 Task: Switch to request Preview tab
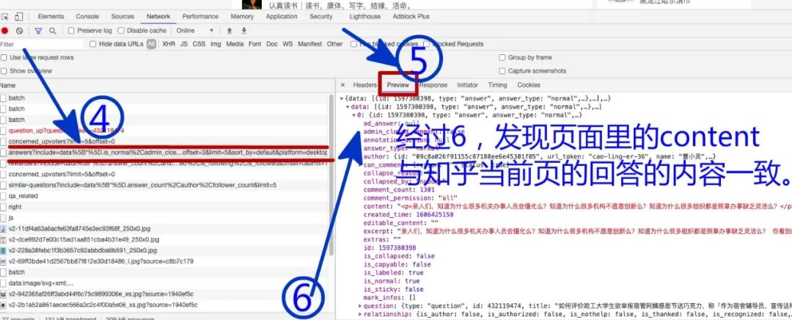(x=398, y=85)
